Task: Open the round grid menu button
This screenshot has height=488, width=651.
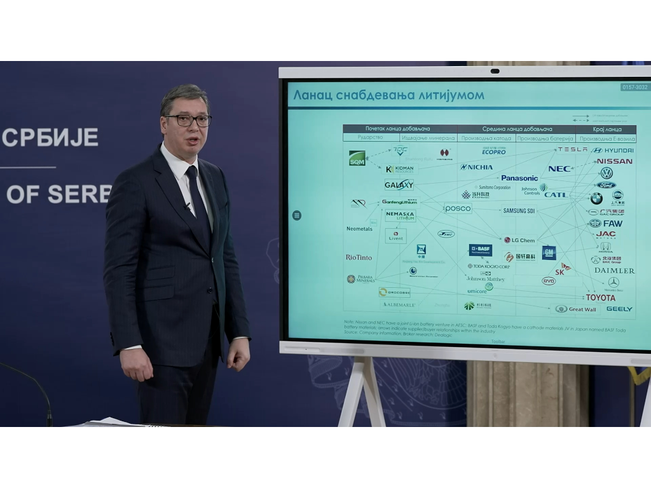Action: pos(296,215)
